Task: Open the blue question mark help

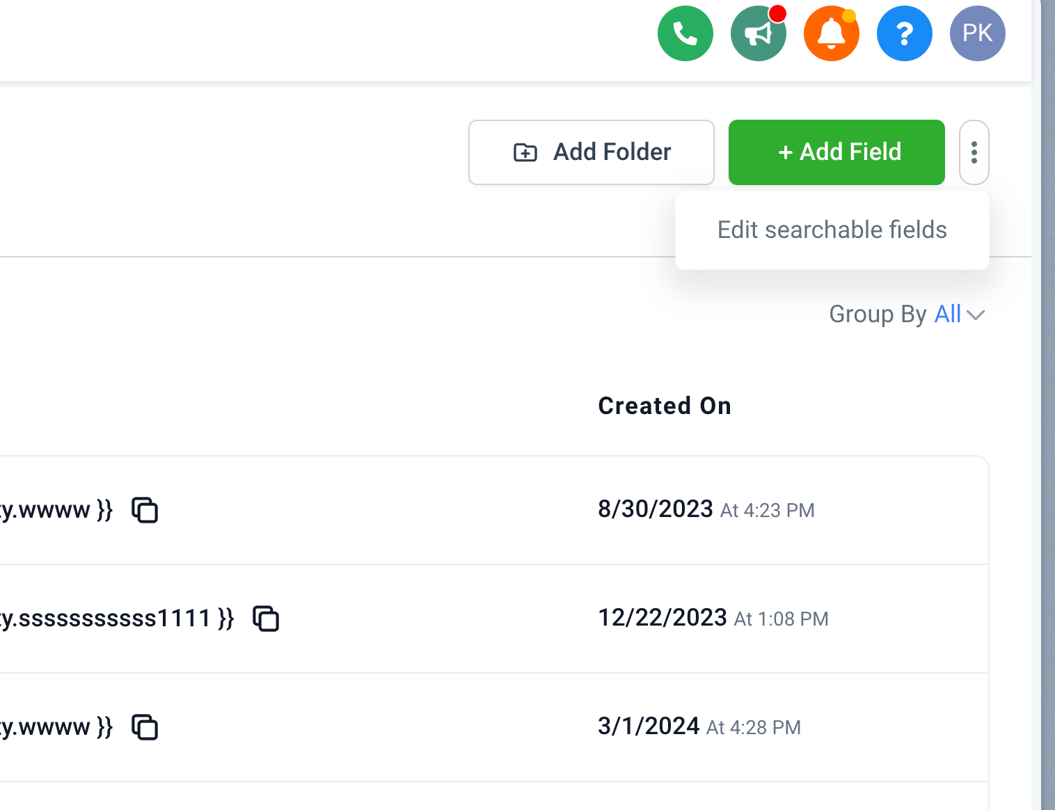Action: (x=904, y=33)
